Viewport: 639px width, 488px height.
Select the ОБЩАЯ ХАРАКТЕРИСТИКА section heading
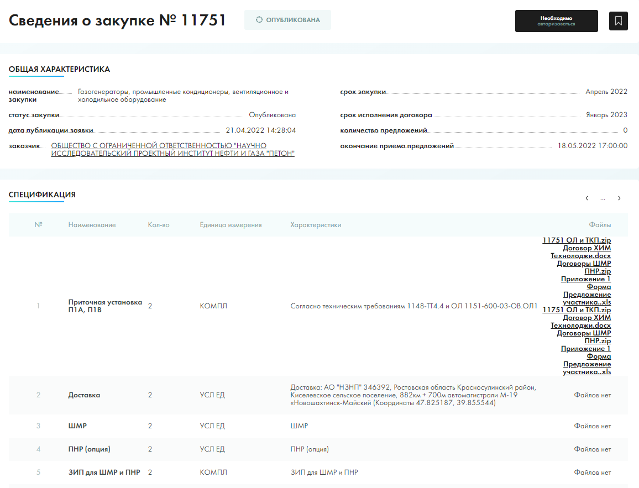click(x=60, y=69)
